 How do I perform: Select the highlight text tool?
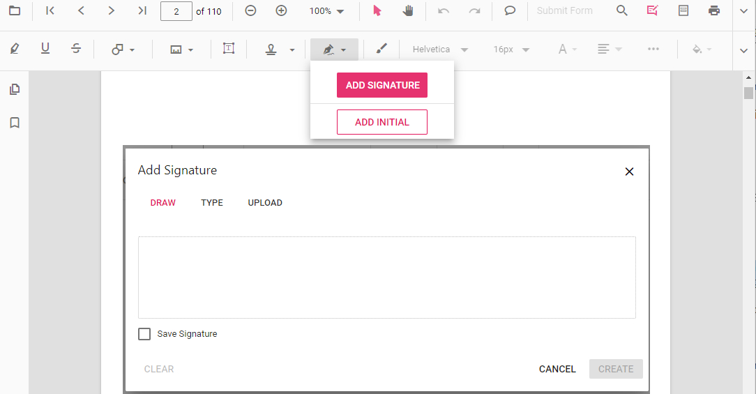click(x=15, y=49)
